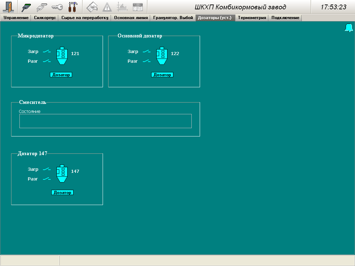The width and height of the screenshot is (355, 266).
Task: Click the alarm warning triangle icon
Action: pos(107,7)
